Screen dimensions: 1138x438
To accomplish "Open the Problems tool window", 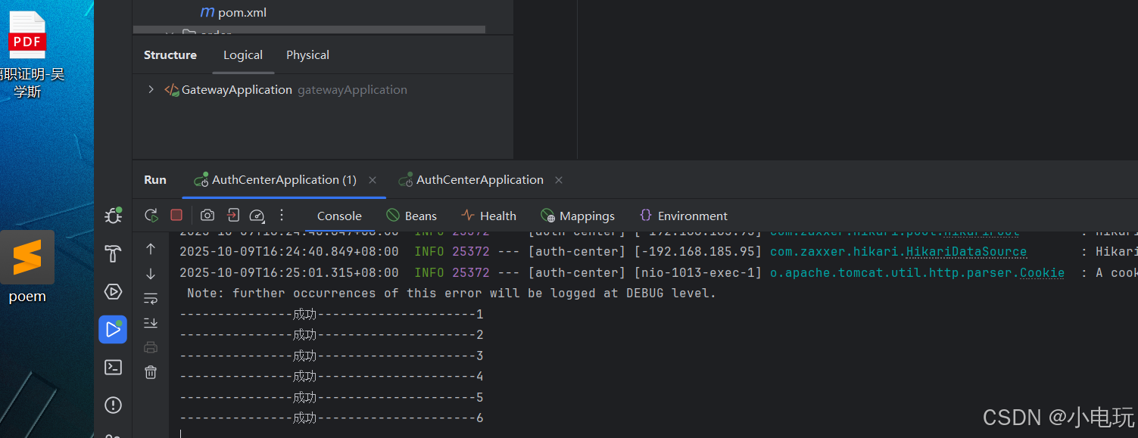I will click(113, 405).
